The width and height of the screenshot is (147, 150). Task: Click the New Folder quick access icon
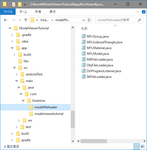[x=20, y=4]
